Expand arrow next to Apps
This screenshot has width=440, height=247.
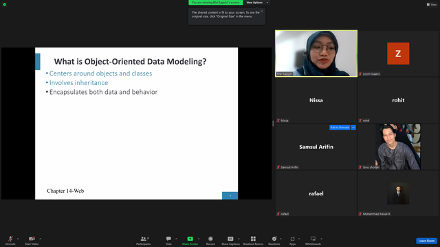click(299, 239)
